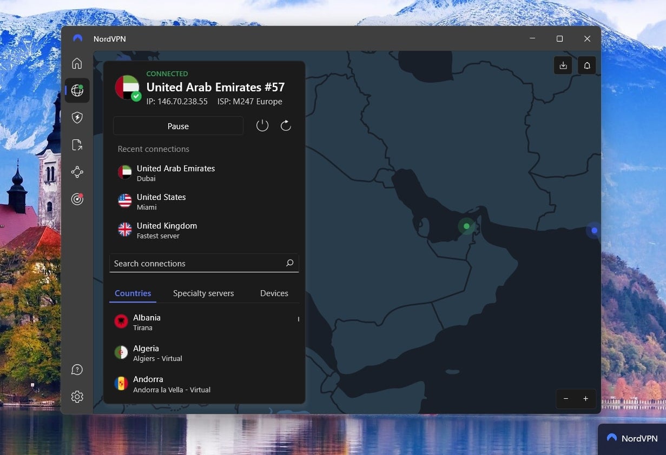The image size is (666, 455).
Task: Open Dark Web Monitor from sidebar
Action: [77, 199]
